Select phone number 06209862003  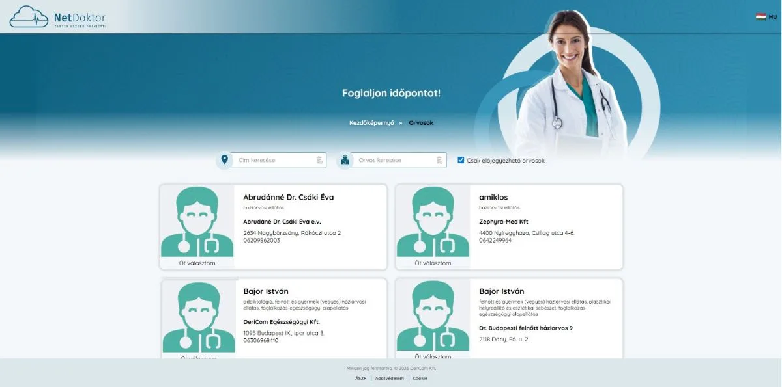click(261, 240)
